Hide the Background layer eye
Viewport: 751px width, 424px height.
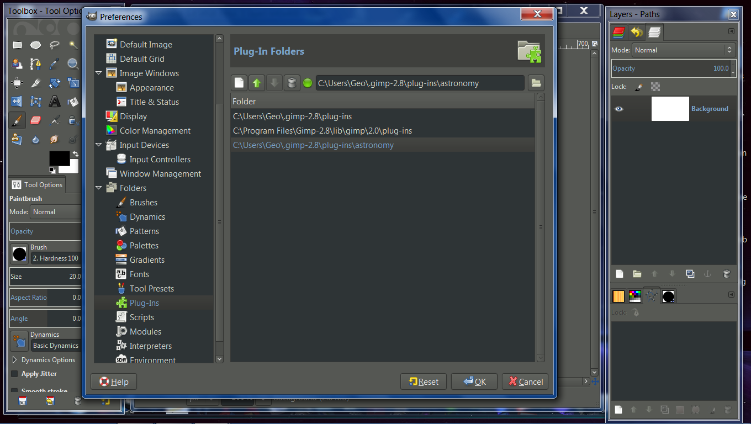(619, 109)
